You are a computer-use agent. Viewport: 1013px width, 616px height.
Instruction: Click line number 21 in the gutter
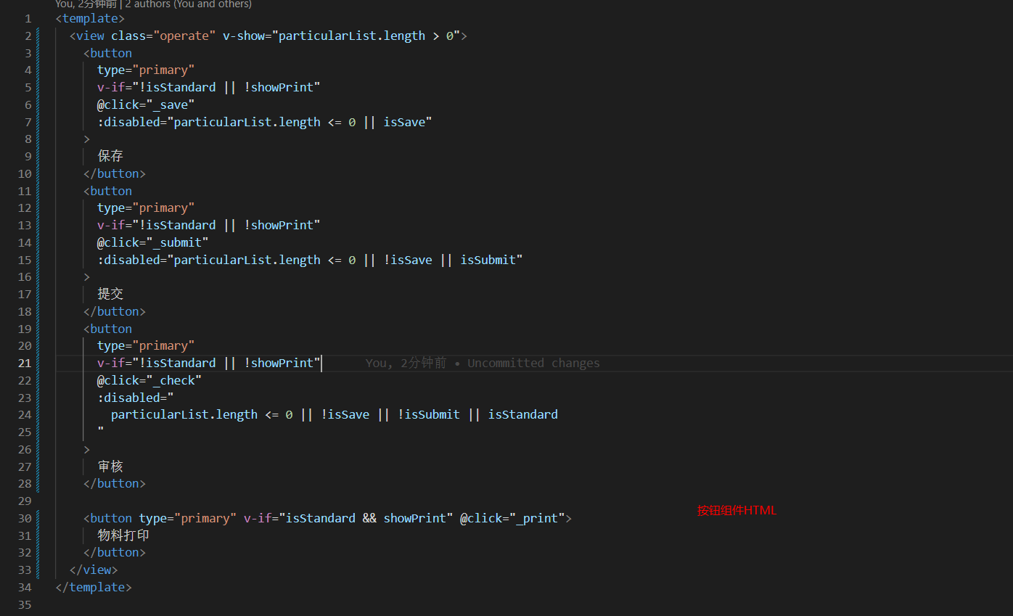(25, 363)
